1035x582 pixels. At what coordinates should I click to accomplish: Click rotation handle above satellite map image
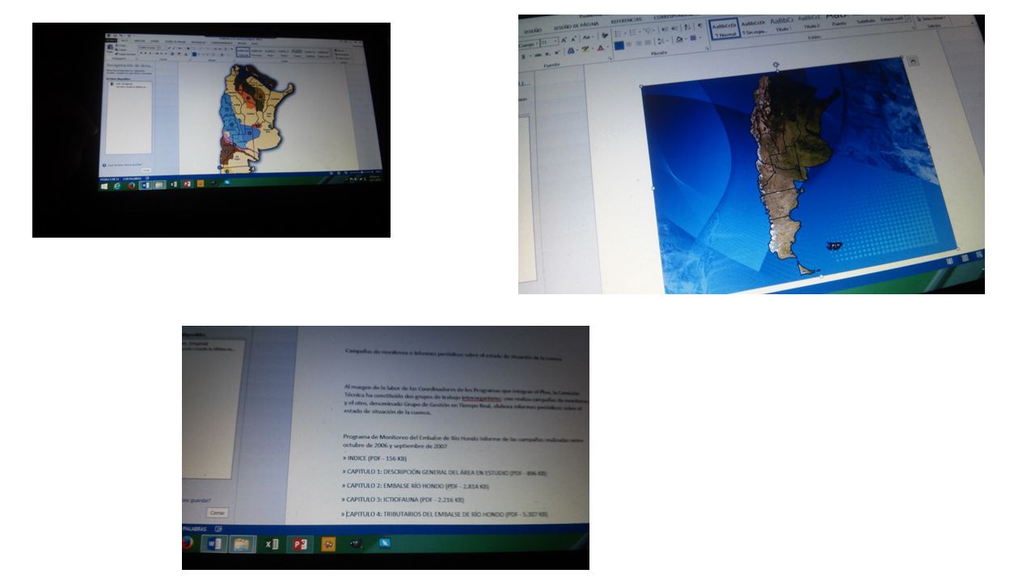tap(775, 65)
